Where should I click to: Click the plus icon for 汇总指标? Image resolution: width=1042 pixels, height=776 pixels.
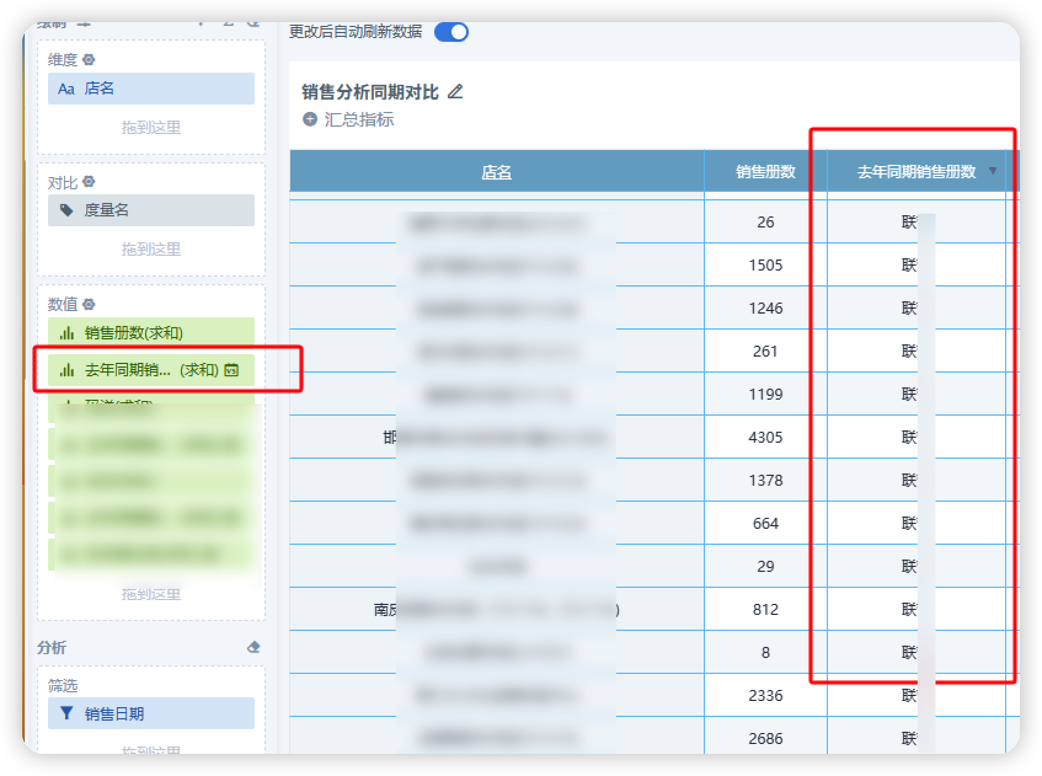(309, 119)
